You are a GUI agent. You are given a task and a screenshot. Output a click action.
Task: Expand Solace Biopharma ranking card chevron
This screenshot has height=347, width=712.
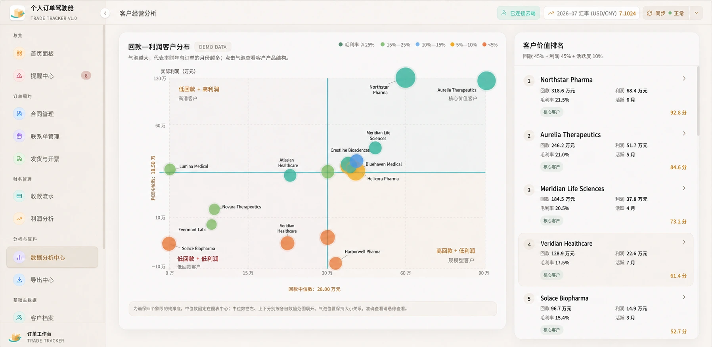coord(684,297)
